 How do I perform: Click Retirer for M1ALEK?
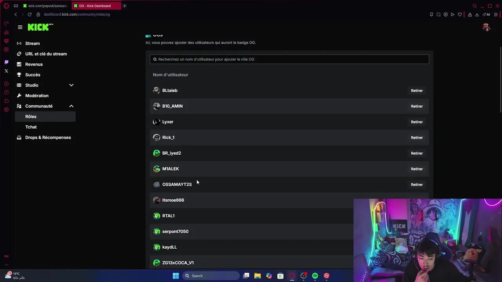click(x=417, y=169)
